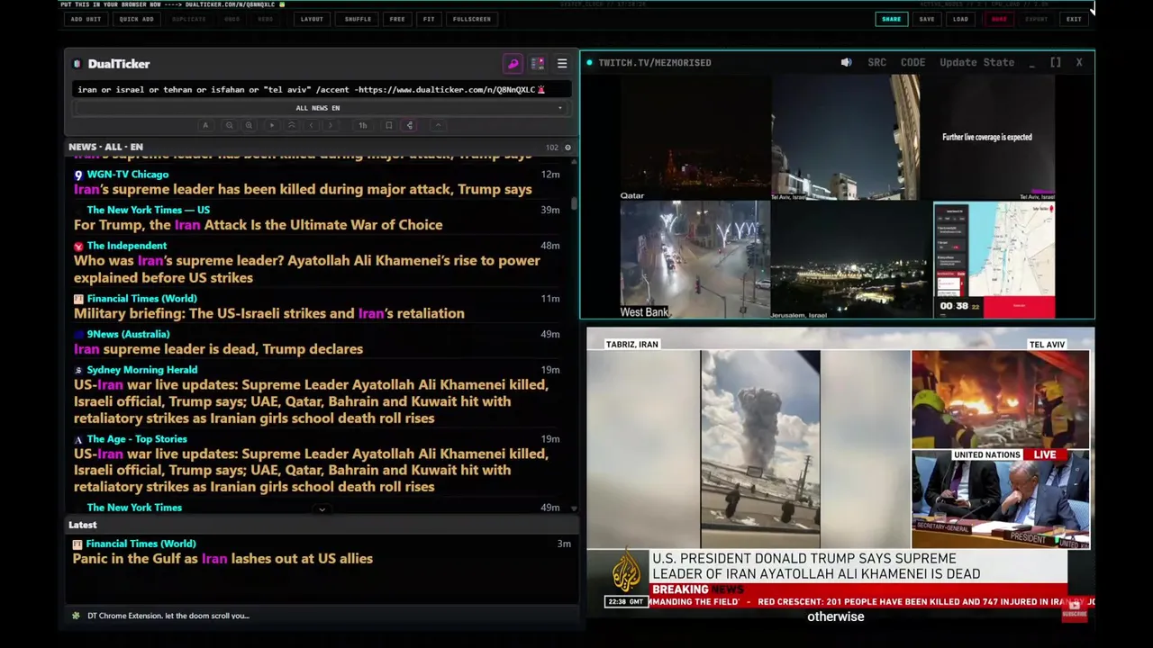1153x648 pixels.
Task: Click the FREE layout mode button
Action: click(x=397, y=19)
